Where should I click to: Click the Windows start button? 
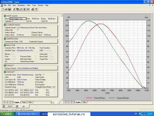pyautogui.click(x=7, y=114)
